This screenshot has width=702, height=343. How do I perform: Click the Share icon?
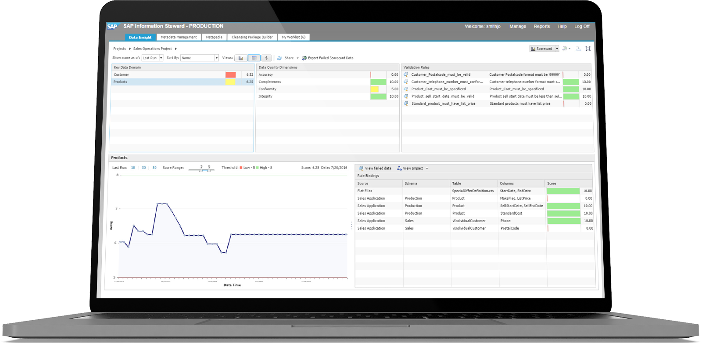click(279, 58)
